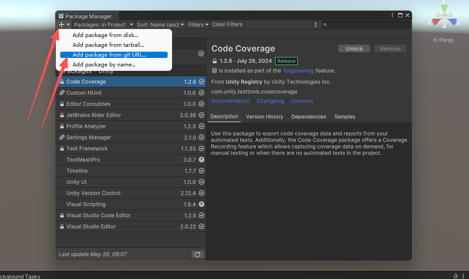Focus the package search field
The width and height of the screenshot is (469, 279).
(366, 25)
